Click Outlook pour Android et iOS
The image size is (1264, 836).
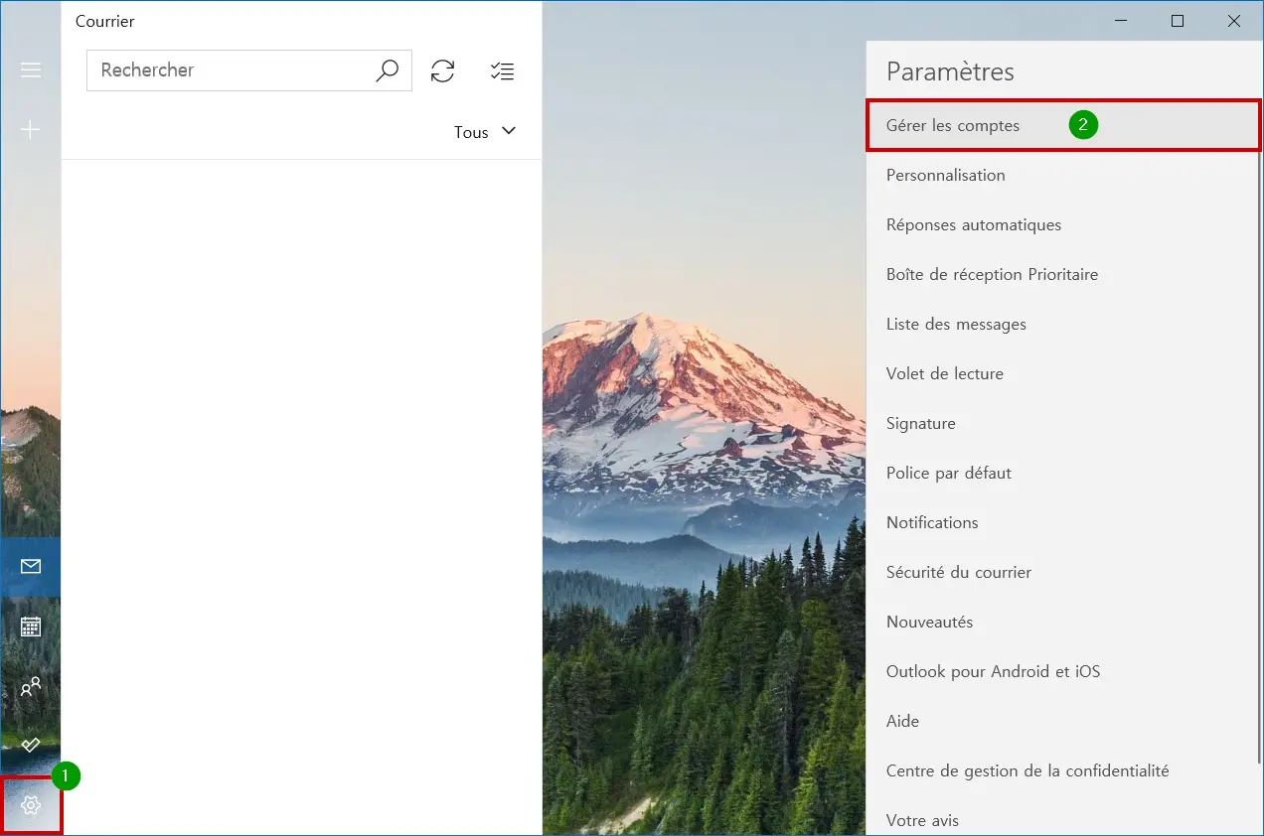coord(993,672)
